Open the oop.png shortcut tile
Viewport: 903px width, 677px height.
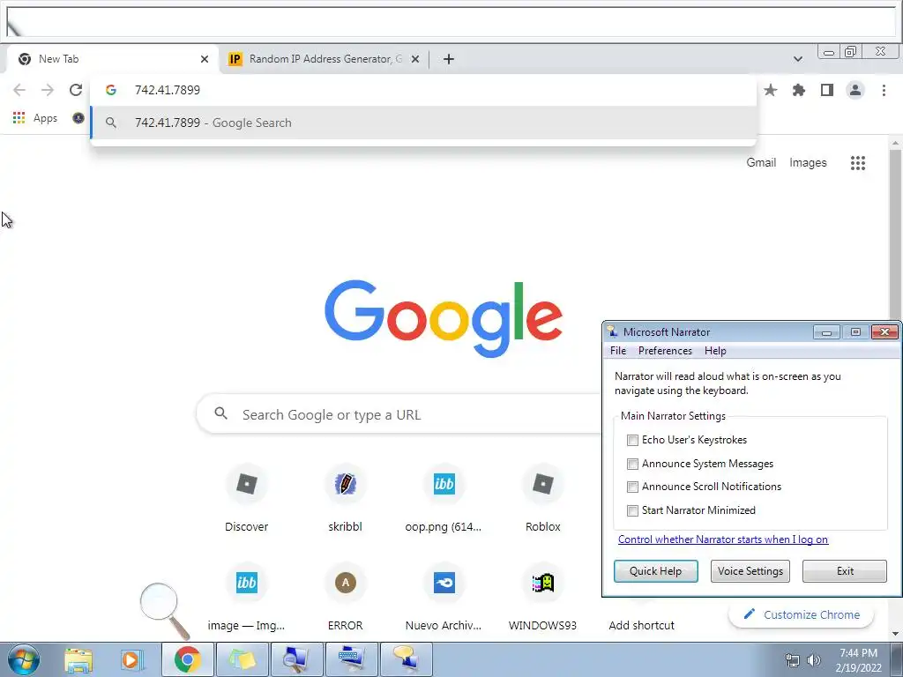click(x=444, y=500)
